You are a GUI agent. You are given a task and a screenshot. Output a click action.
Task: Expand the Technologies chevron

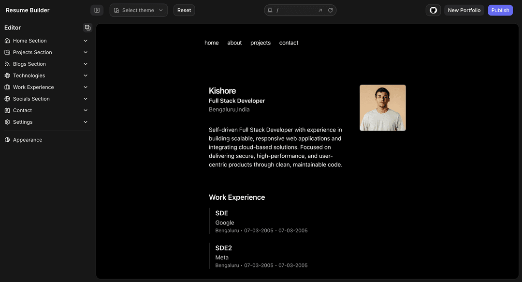coord(86,75)
